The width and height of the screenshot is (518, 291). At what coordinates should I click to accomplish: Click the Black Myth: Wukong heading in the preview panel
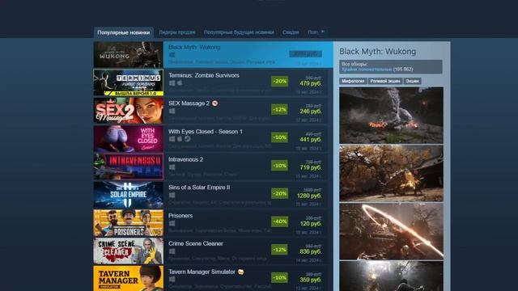coord(378,52)
